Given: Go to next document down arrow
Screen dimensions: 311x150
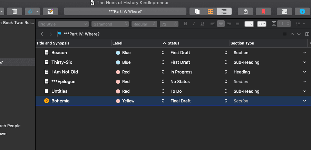Looking at the screenshot, I should [299, 34].
